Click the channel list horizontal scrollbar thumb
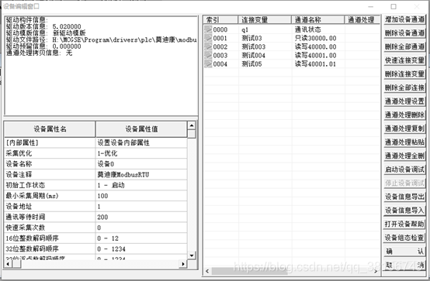The width and height of the screenshot is (430, 281). 249,271
